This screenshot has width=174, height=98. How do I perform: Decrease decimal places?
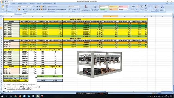[x=79, y=9]
